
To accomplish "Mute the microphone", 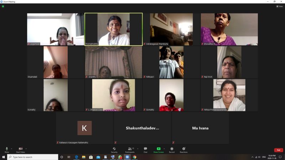I will pyautogui.click(x=7, y=149).
